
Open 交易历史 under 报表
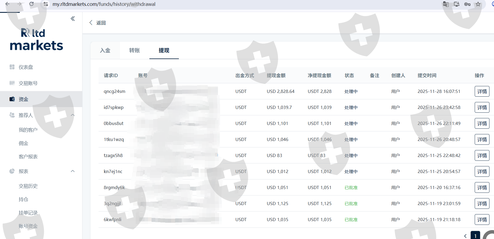(28, 186)
